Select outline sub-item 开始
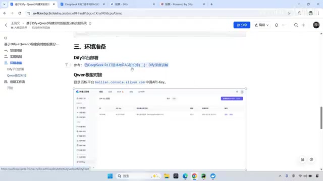This screenshot has height=181, width=323. point(10,88)
